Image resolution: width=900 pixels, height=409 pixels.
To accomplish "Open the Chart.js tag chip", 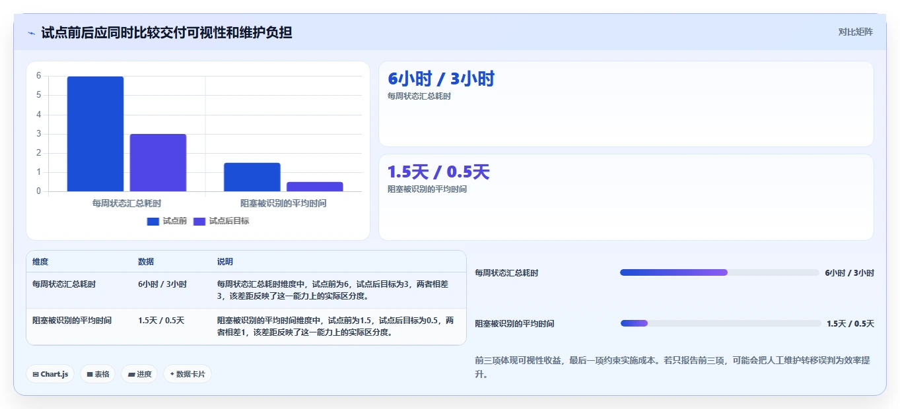I will point(50,374).
